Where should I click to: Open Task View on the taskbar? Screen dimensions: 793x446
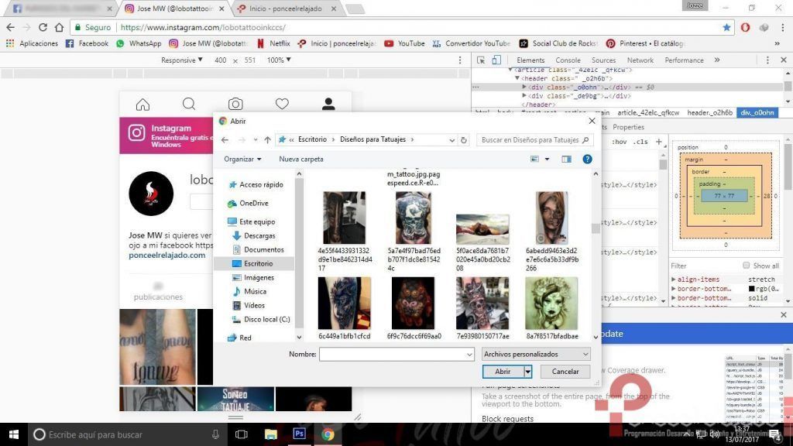(x=242, y=434)
